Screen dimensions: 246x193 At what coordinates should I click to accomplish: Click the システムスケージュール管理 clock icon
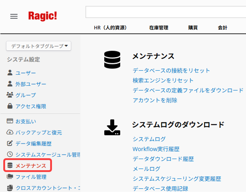[10, 154]
